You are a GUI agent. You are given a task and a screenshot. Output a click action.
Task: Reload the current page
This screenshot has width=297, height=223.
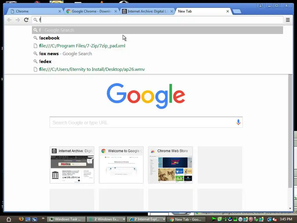[x=26, y=20]
